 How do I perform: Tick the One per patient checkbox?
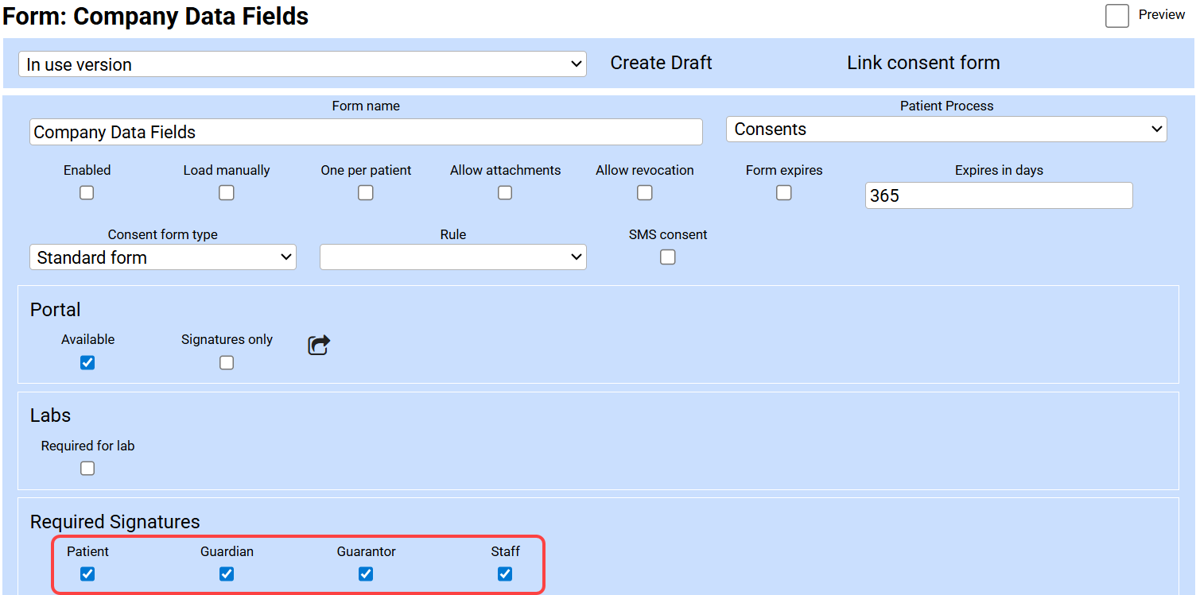[x=366, y=193]
